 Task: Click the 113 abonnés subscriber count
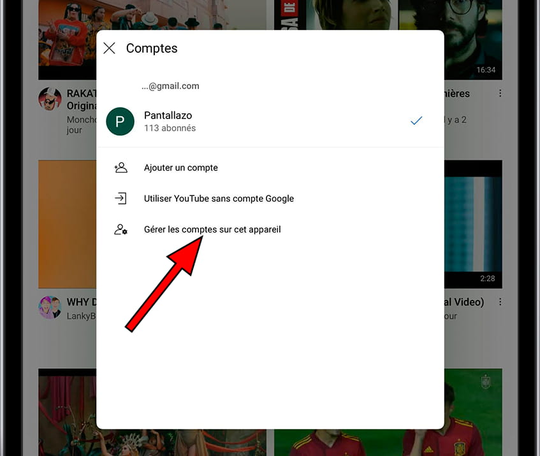coord(170,128)
